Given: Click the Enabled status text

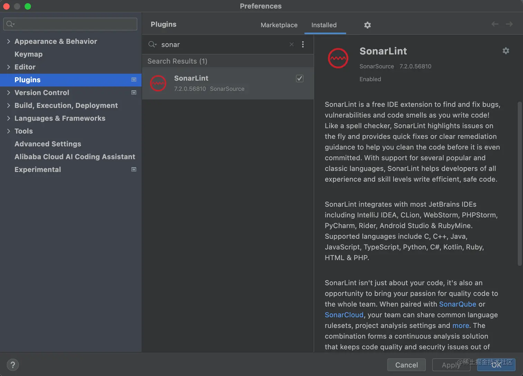Looking at the screenshot, I should click(x=370, y=79).
